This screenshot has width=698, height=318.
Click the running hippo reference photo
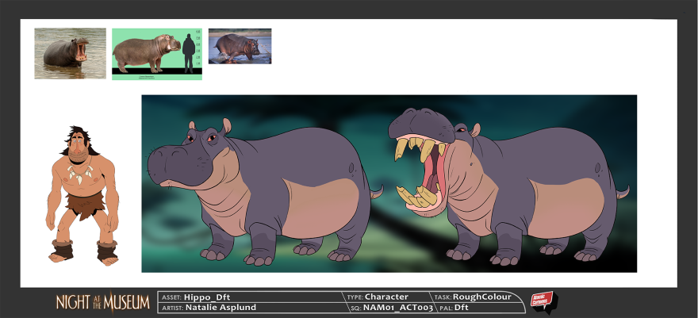[240, 46]
